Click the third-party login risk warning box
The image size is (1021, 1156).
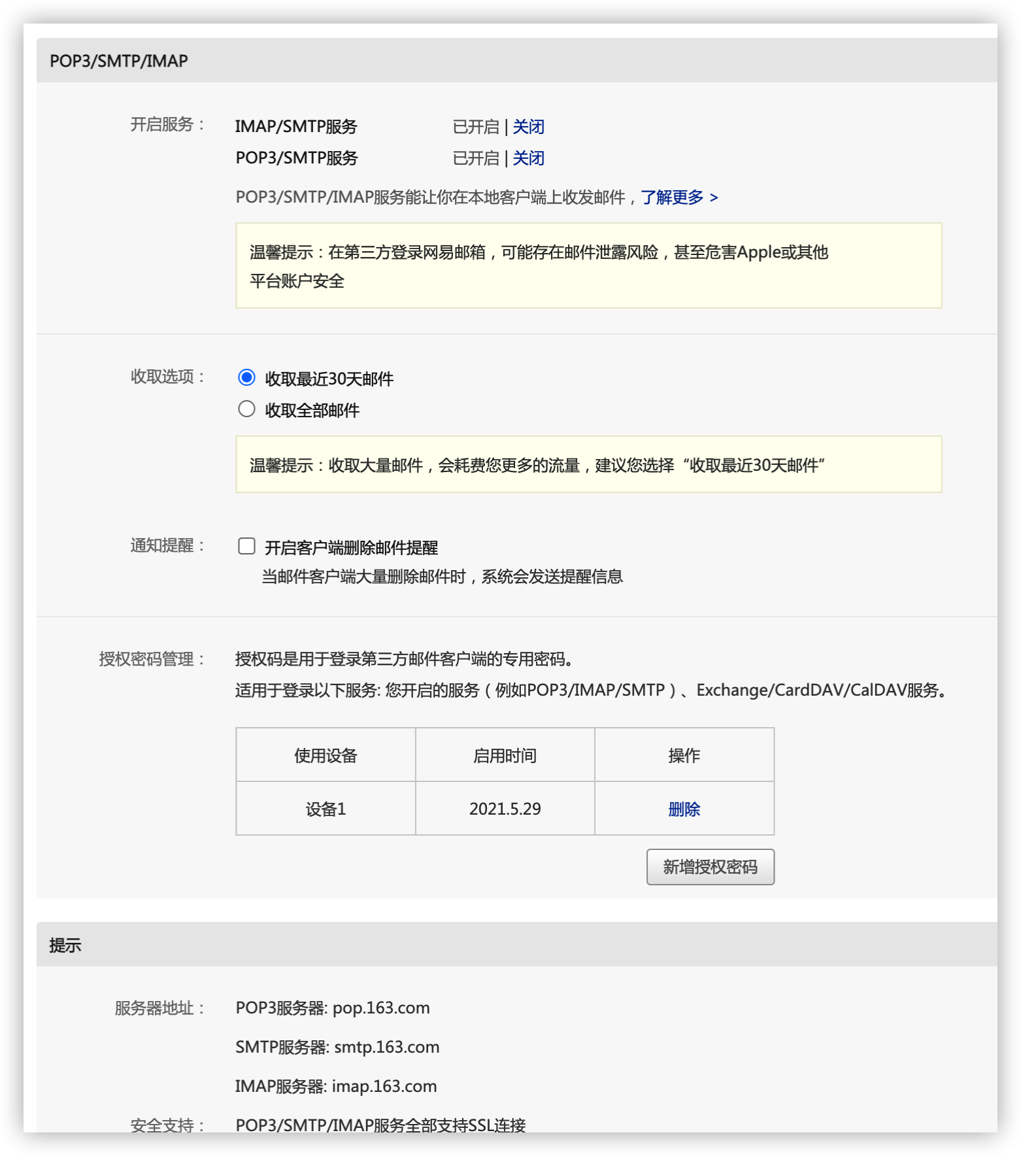(x=589, y=265)
